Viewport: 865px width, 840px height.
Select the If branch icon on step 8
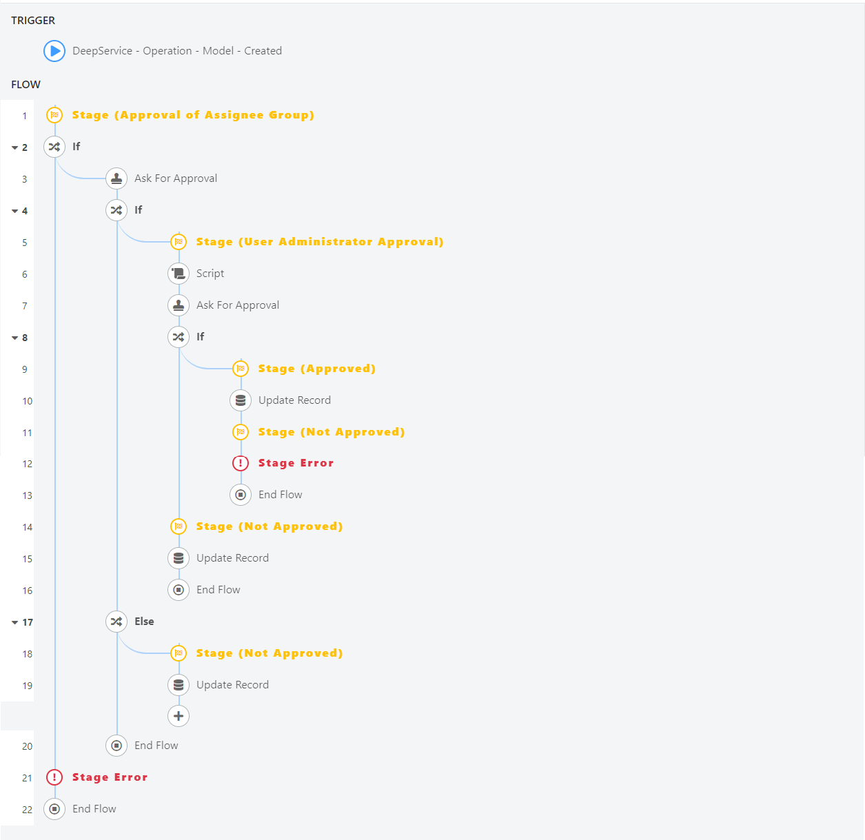179,337
